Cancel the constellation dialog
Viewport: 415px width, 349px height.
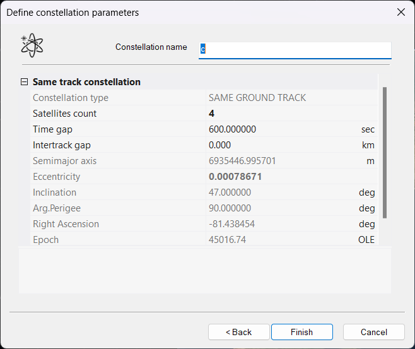[x=373, y=332]
